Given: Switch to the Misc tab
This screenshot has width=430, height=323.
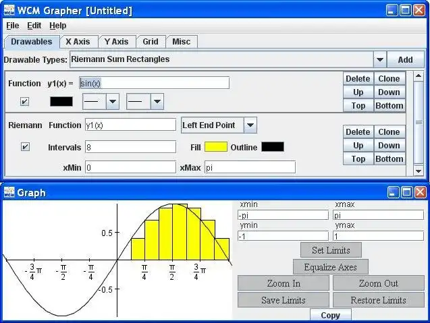Looking at the screenshot, I should (182, 42).
